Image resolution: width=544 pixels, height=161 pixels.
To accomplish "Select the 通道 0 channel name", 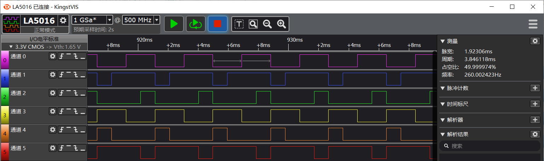I will [x=18, y=56].
